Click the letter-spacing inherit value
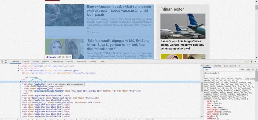258x120 pixels. tap(227, 112)
